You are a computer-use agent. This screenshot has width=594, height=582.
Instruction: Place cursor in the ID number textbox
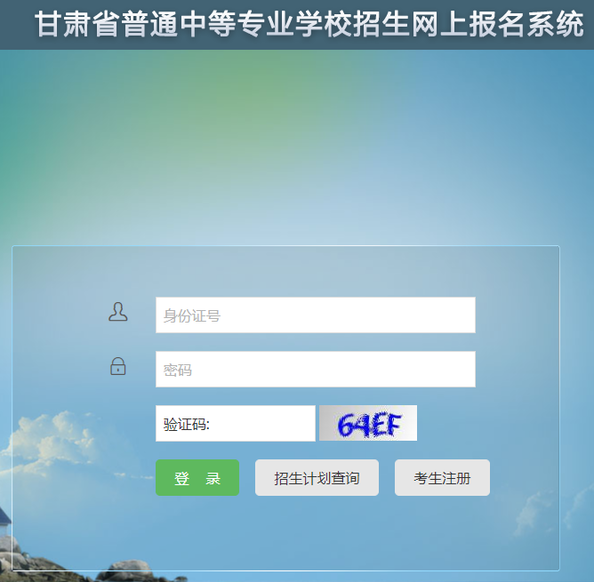(x=315, y=315)
